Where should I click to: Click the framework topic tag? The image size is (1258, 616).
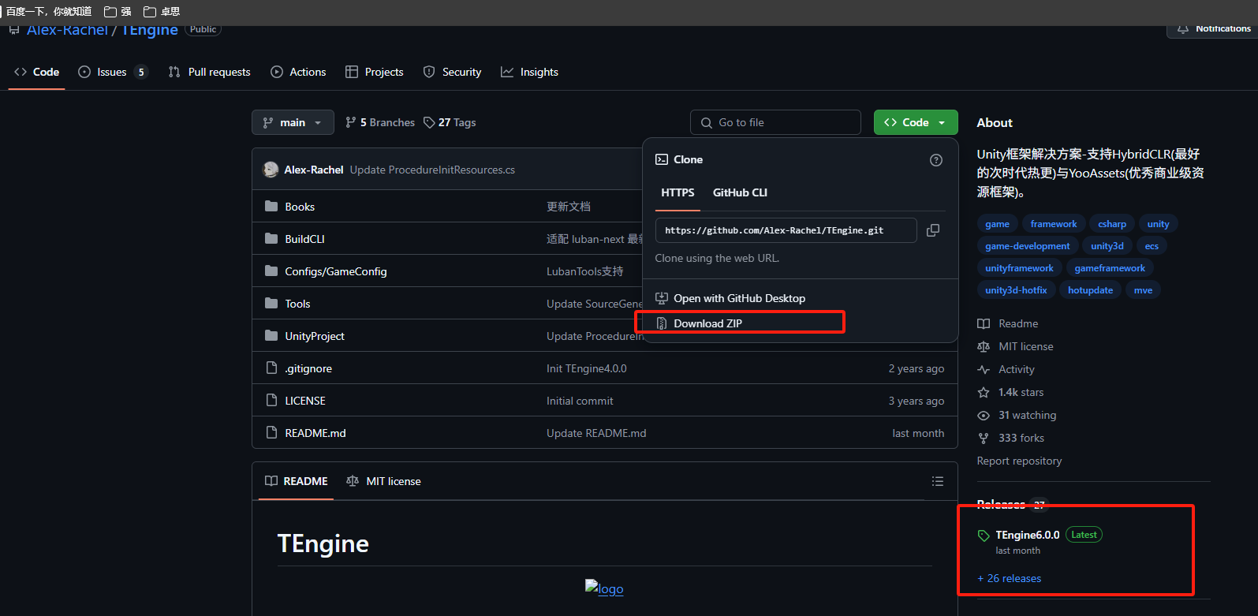pos(1054,224)
